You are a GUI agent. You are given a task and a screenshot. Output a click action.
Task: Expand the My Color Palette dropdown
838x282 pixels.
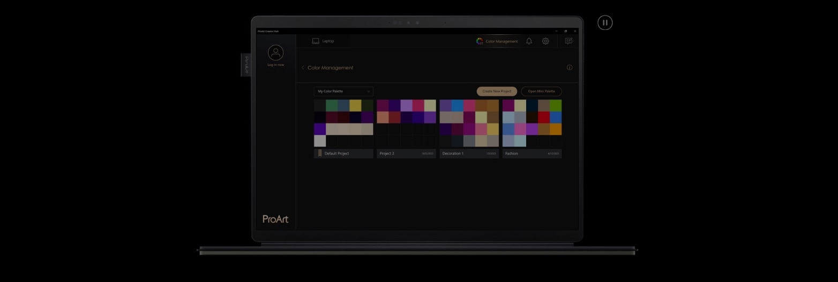pos(343,92)
